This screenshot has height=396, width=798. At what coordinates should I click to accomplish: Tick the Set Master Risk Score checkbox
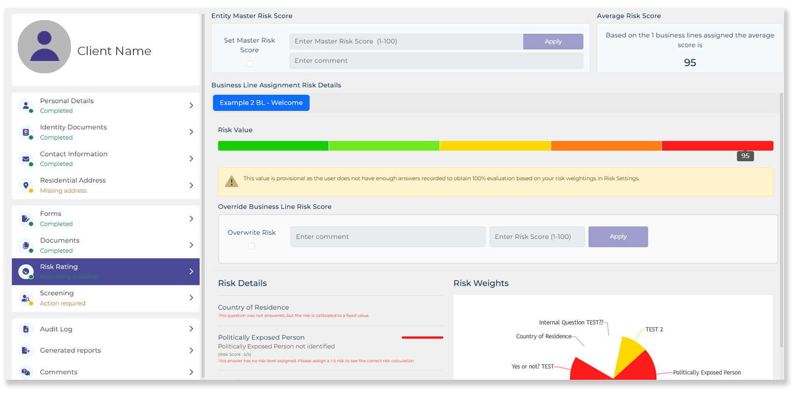pyautogui.click(x=250, y=63)
